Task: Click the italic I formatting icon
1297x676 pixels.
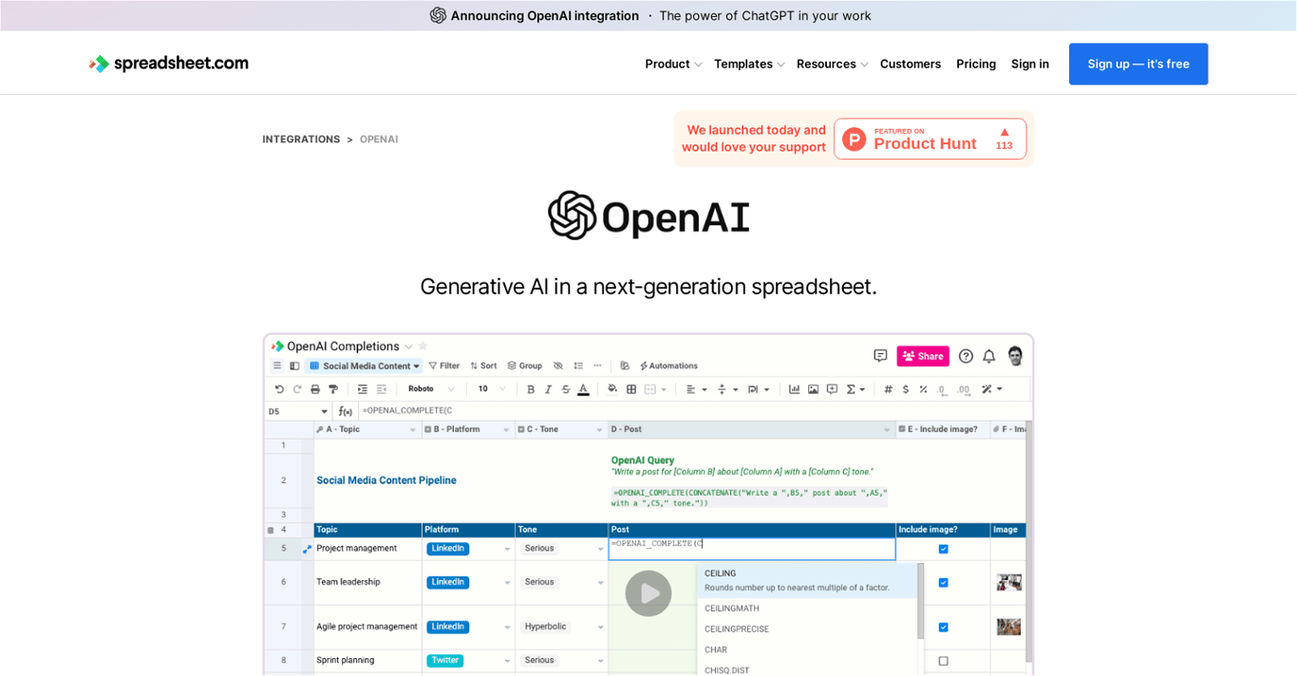Action: pyautogui.click(x=549, y=389)
